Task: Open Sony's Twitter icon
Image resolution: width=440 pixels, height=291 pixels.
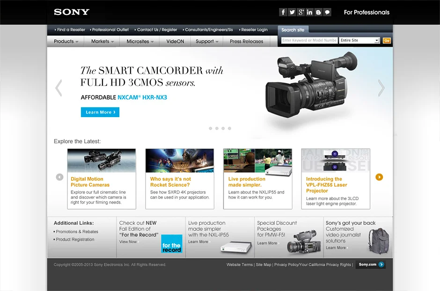Action: click(x=292, y=12)
